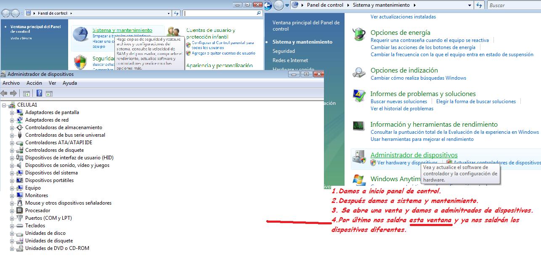Expand the Dispositivos de interfaz de usuario (HID) node
The image size is (541, 260).
pyautogui.click(x=12, y=158)
